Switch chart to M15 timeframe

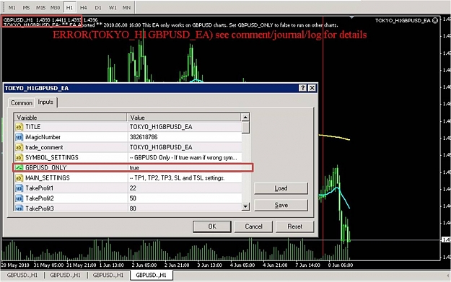click(x=40, y=7)
